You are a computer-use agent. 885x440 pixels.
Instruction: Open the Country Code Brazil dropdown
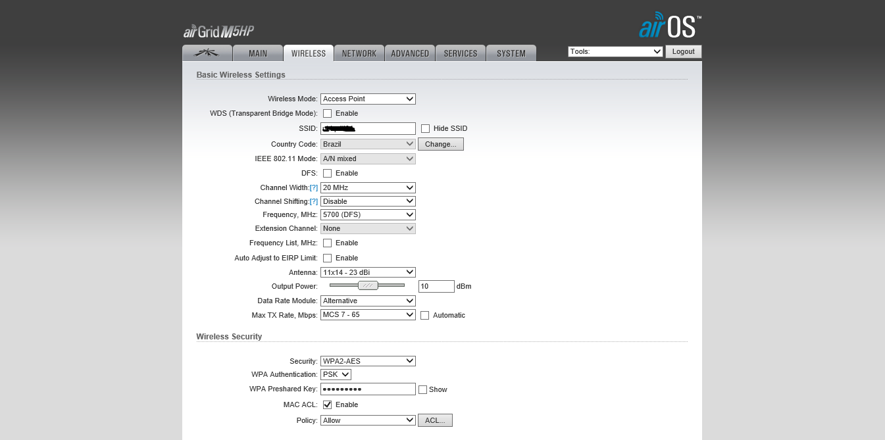click(x=368, y=144)
